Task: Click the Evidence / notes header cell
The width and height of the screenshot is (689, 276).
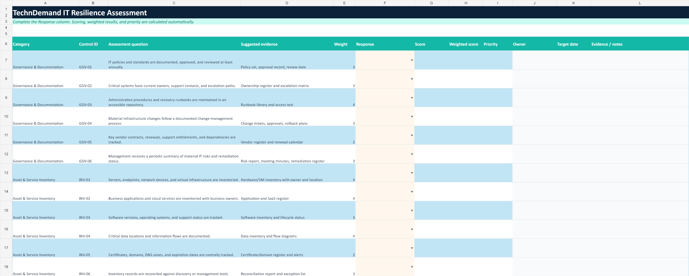Action: [640, 44]
